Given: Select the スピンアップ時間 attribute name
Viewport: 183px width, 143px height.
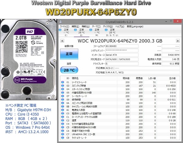Looking at the screenshot, I should click(x=79, y=86).
